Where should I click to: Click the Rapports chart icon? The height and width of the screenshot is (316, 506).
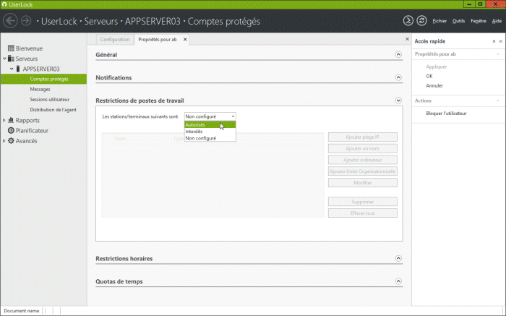pos(11,120)
